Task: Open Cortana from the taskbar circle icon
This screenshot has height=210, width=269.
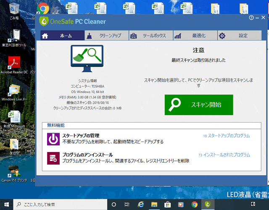Action: pyautogui.click(x=114, y=205)
